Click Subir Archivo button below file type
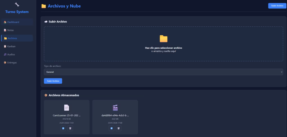Viewport: 287px width, 137px height. point(53,81)
